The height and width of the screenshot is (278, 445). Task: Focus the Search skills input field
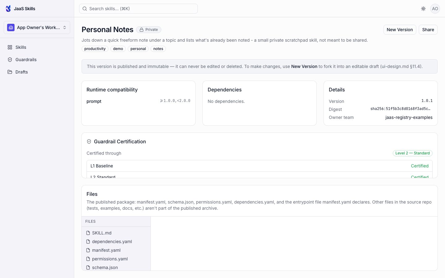[138, 9]
